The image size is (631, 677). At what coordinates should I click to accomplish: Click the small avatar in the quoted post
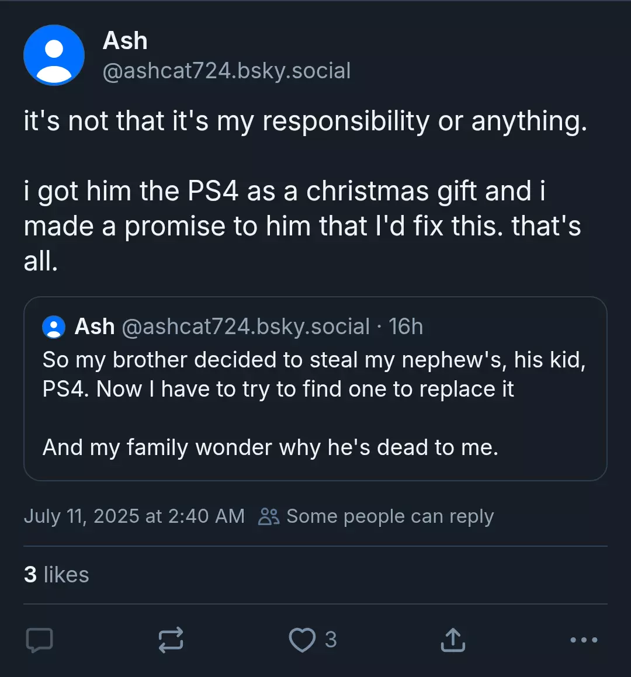(x=54, y=327)
